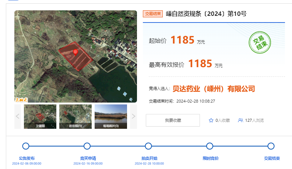Click the 天地图 logo on the map

pyautogui.click(x=21, y=99)
